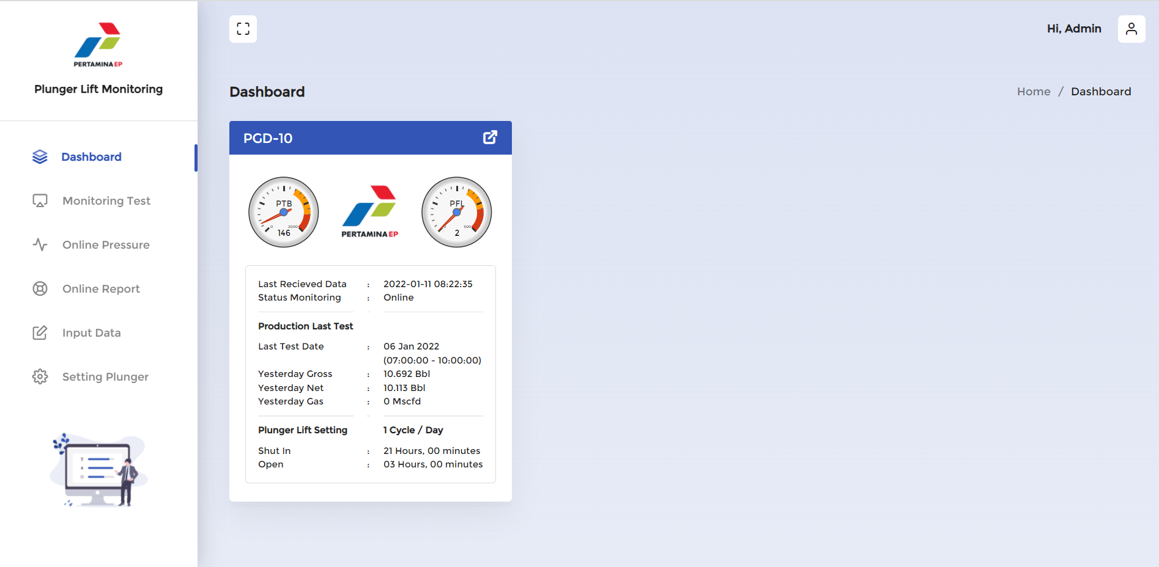Image resolution: width=1159 pixels, height=567 pixels.
Task: Click the Monitoring Test screen icon
Action: 40,201
